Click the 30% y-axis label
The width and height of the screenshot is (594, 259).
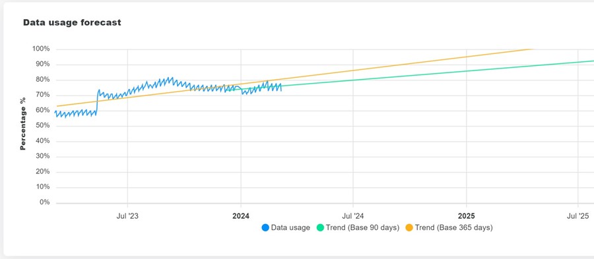[43, 156]
